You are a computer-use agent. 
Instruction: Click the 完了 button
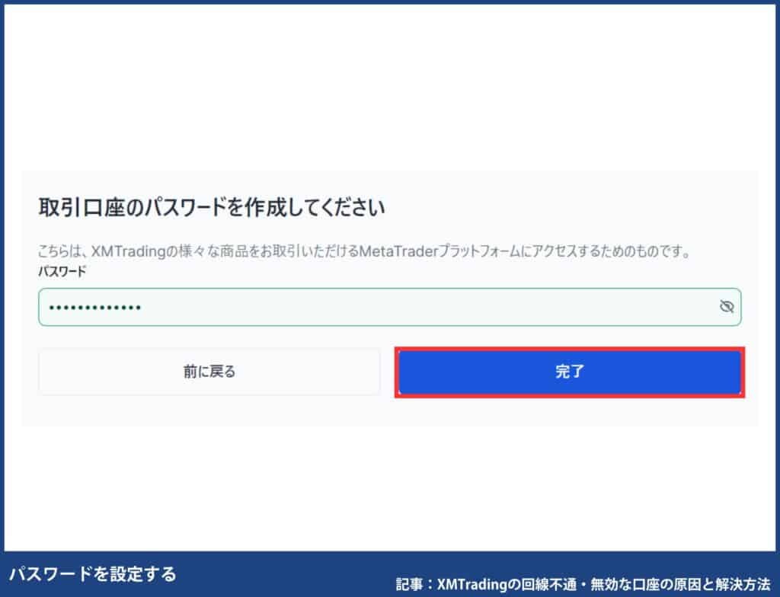tap(570, 372)
